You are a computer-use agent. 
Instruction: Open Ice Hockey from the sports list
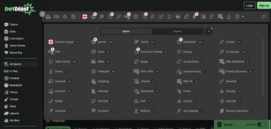click(x=233, y=52)
